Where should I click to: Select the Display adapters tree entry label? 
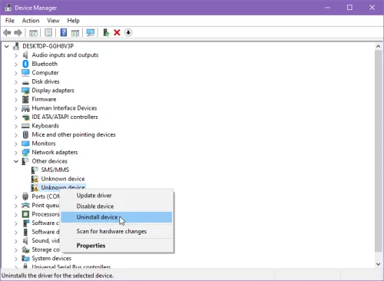click(x=53, y=91)
